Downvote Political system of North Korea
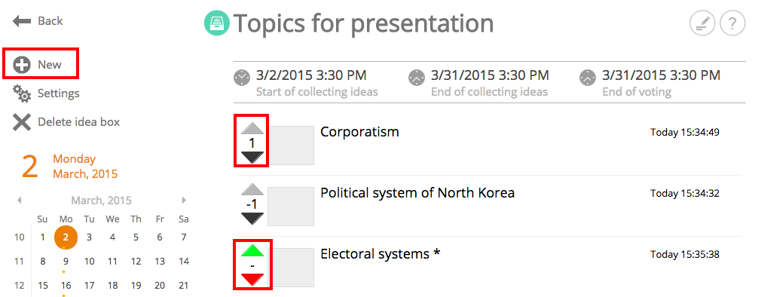The height and width of the screenshot is (297, 758). point(252,219)
